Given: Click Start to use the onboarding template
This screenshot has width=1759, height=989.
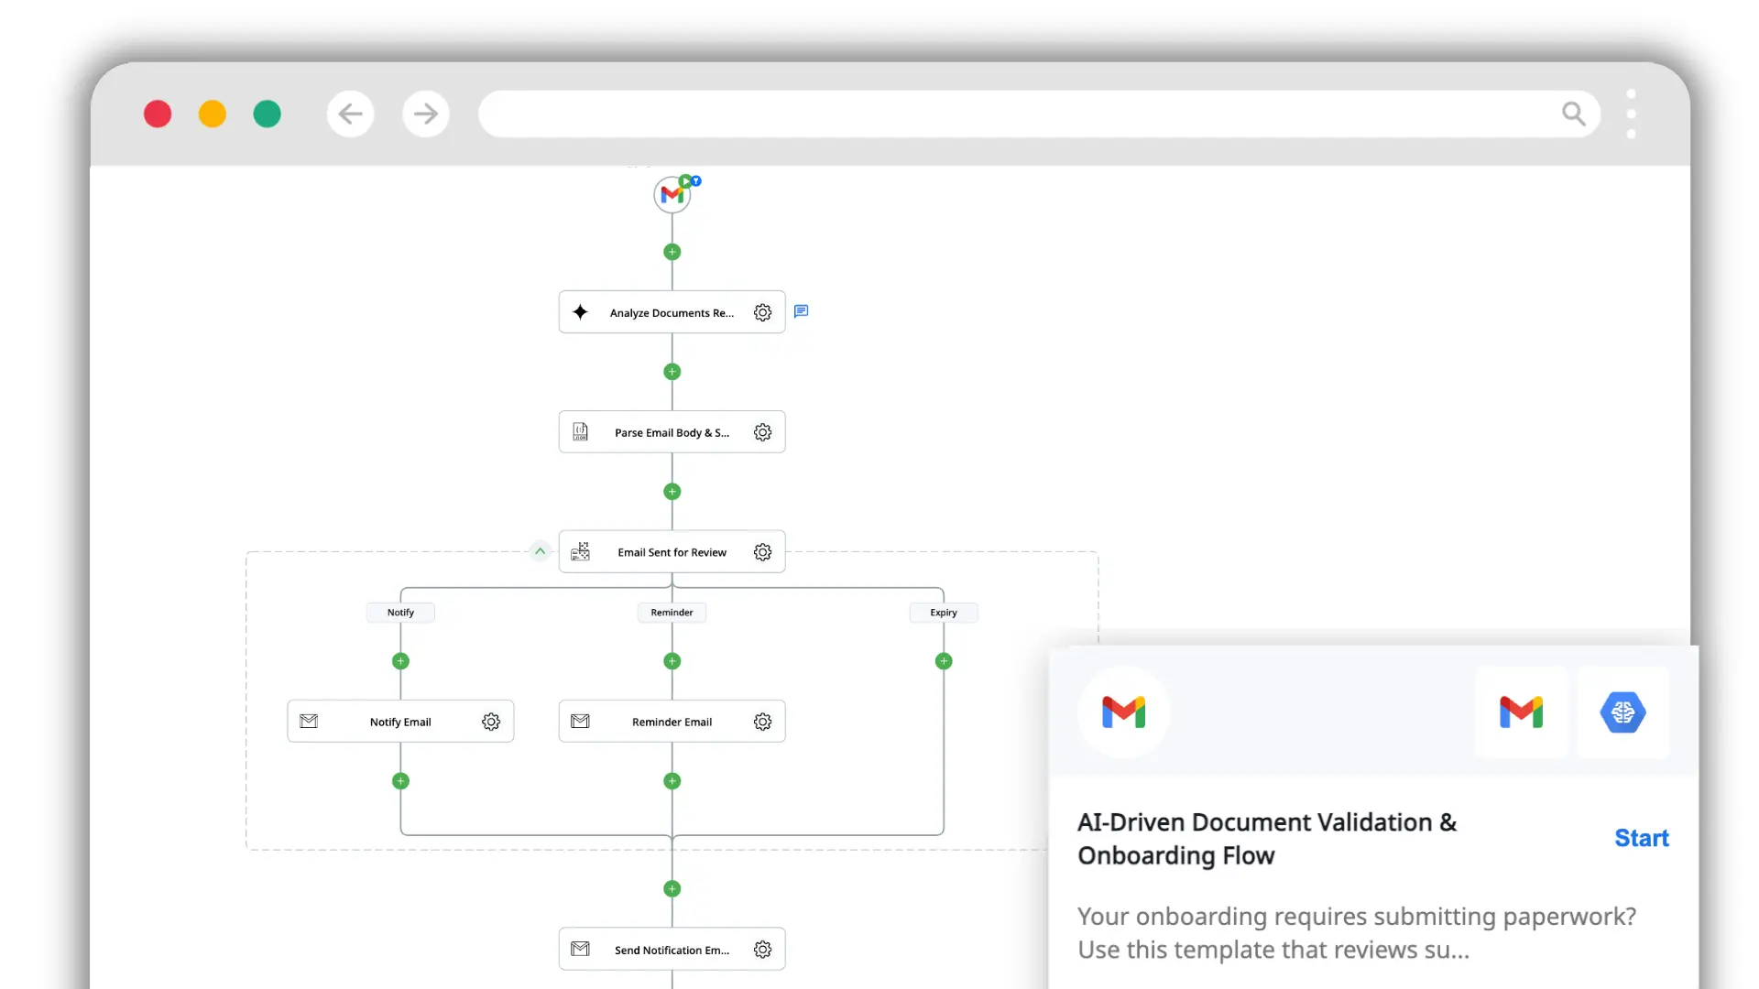Looking at the screenshot, I should click(x=1641, y=837).
